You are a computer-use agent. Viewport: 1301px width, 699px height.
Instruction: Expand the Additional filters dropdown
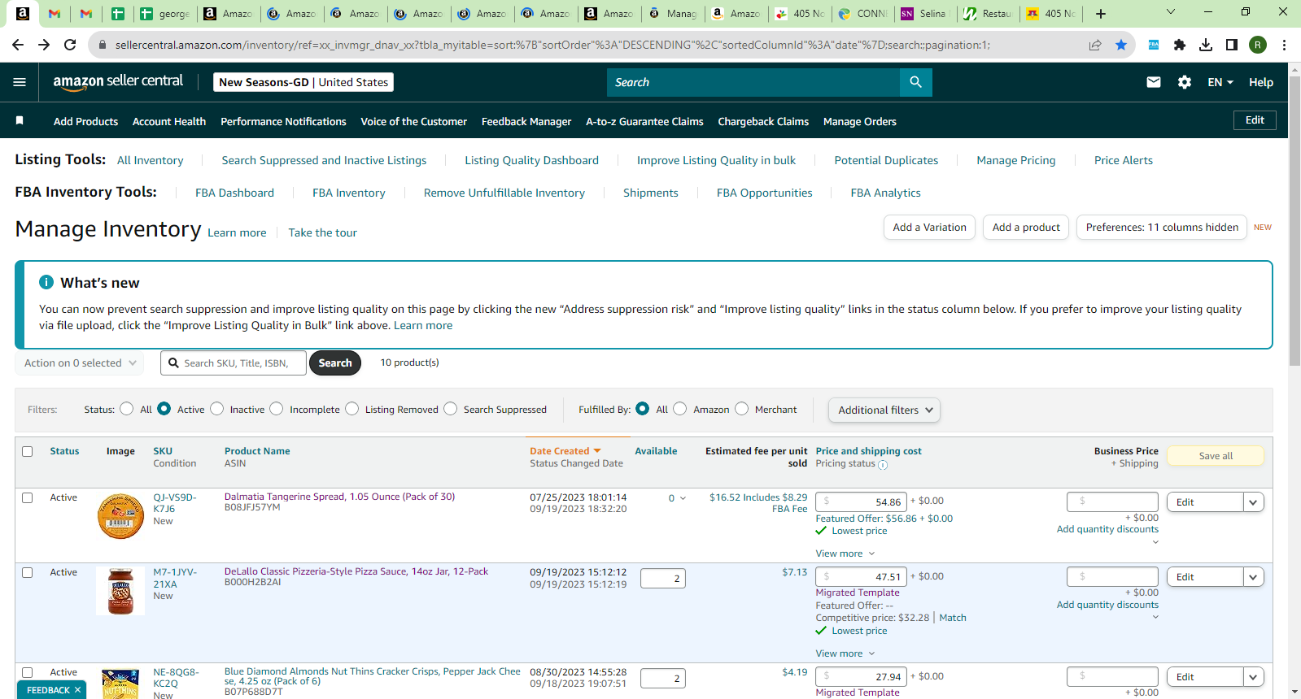coord(884,410)
